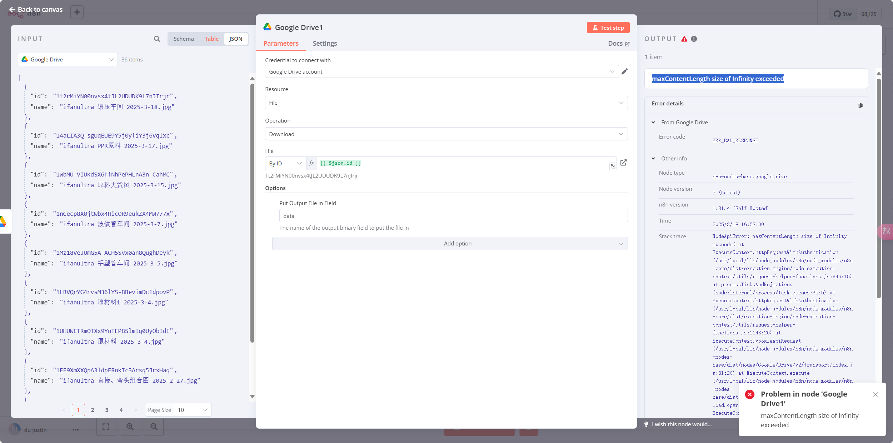The height and width of the screenshot is (443, 893).
Task: Close the Google Drive1 error notification
Action: click(875, 394)
